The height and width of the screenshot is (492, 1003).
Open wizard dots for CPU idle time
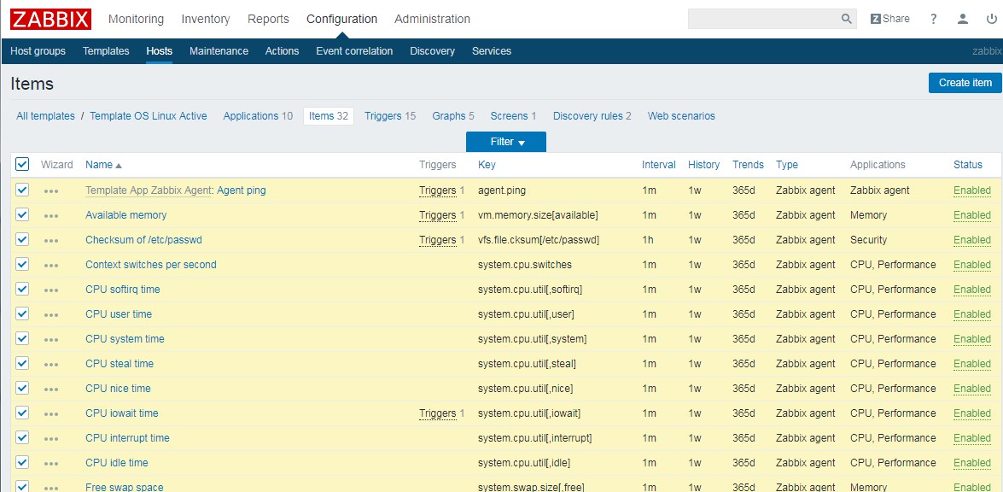pyautogui.click(x=51, y=464)
